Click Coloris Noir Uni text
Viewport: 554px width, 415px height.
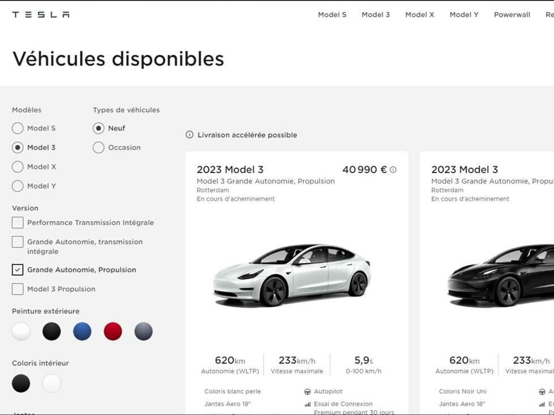tap(462, 391)
